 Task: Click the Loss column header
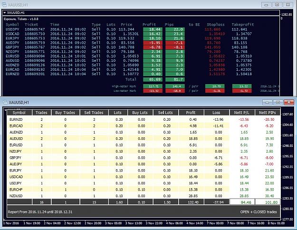tap(217, 113)
